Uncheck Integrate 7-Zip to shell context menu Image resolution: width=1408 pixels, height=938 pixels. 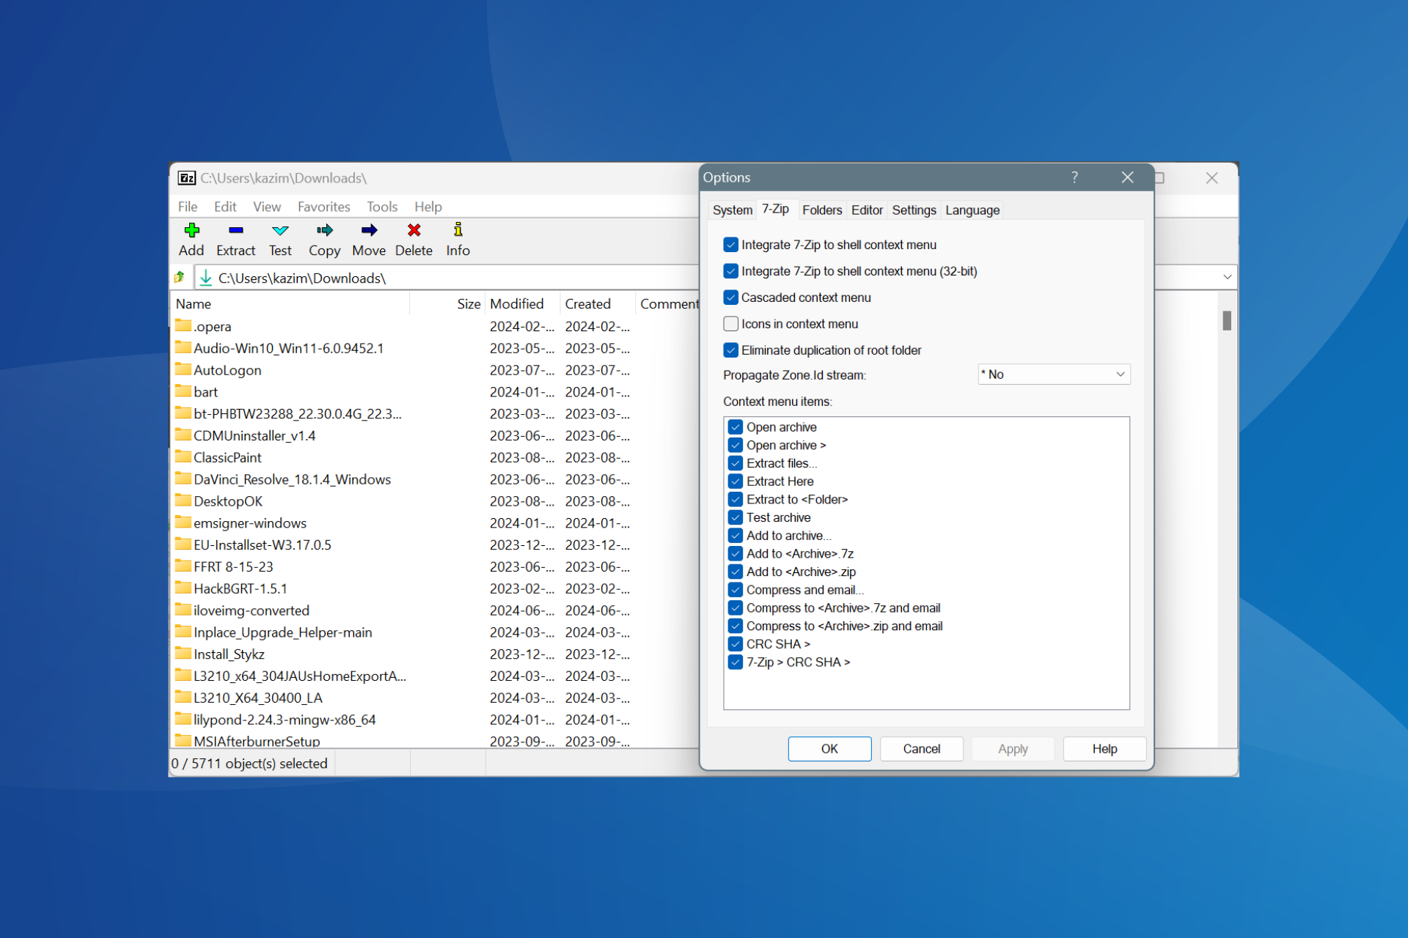(730, 245)
